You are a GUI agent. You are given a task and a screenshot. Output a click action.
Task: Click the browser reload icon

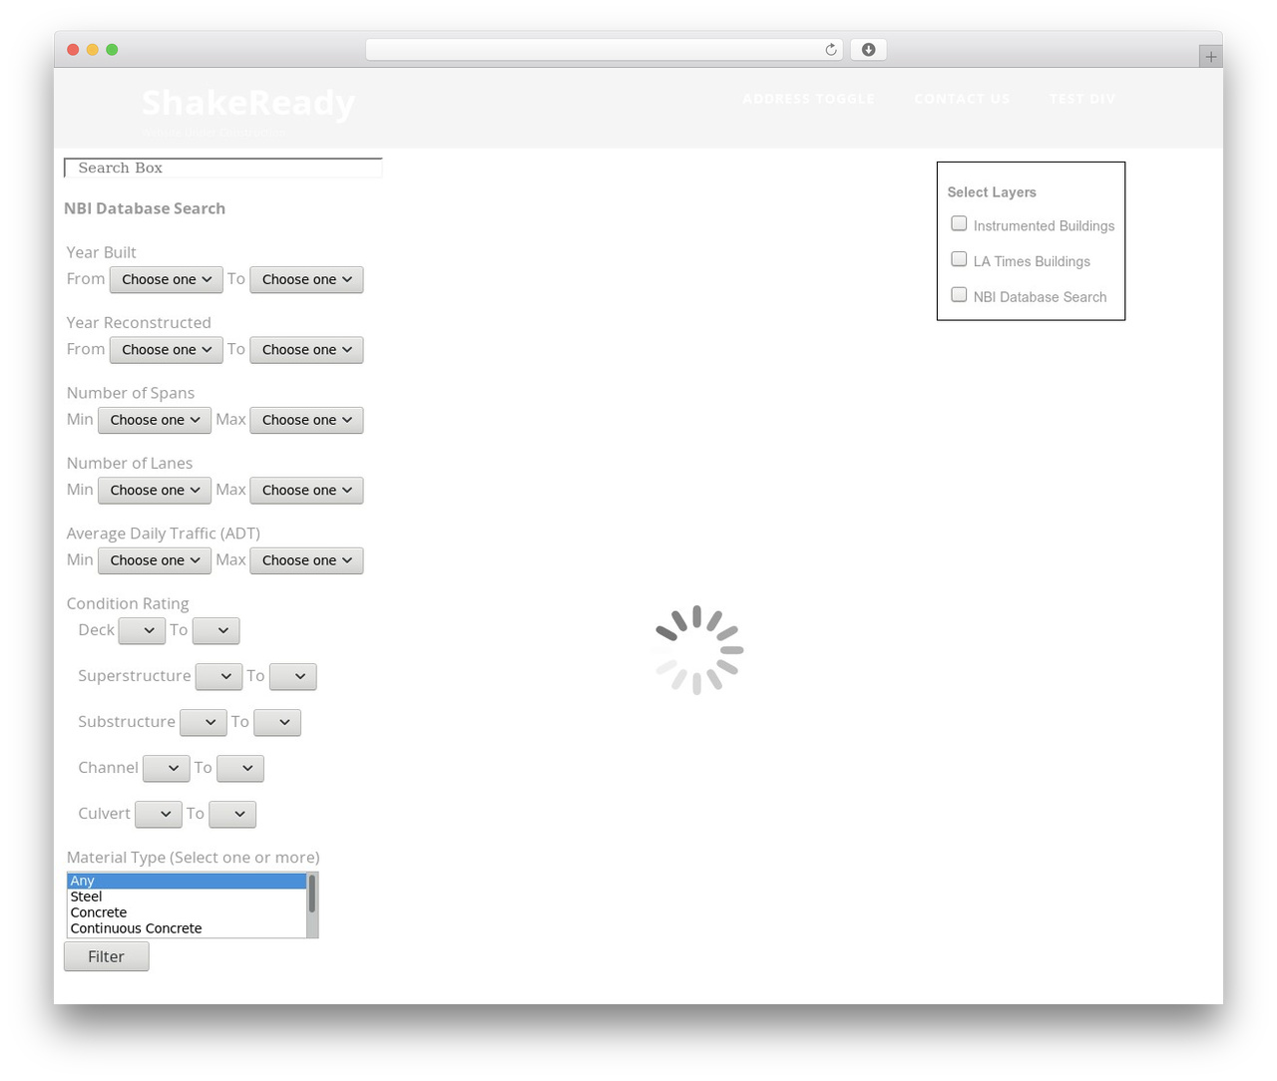point(830,50)
